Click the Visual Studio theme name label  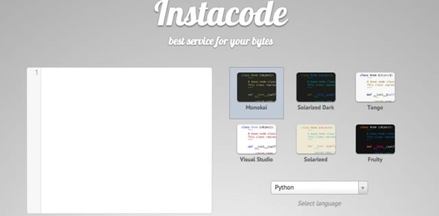coord(256,159)
